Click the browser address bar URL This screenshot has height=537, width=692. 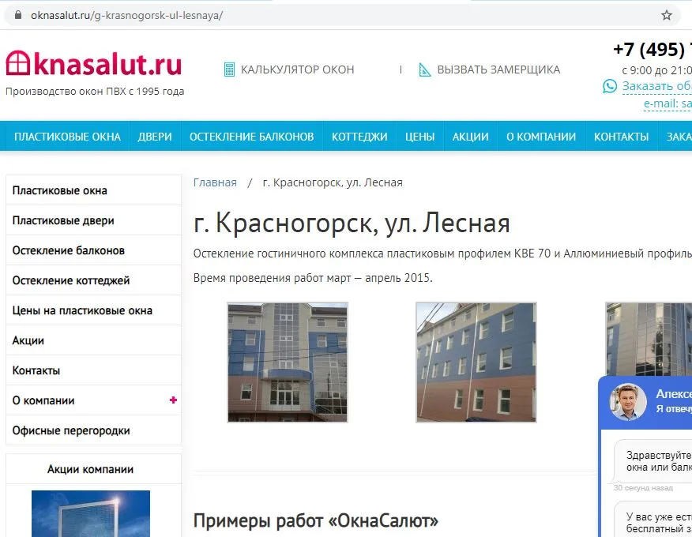(126, 16)
